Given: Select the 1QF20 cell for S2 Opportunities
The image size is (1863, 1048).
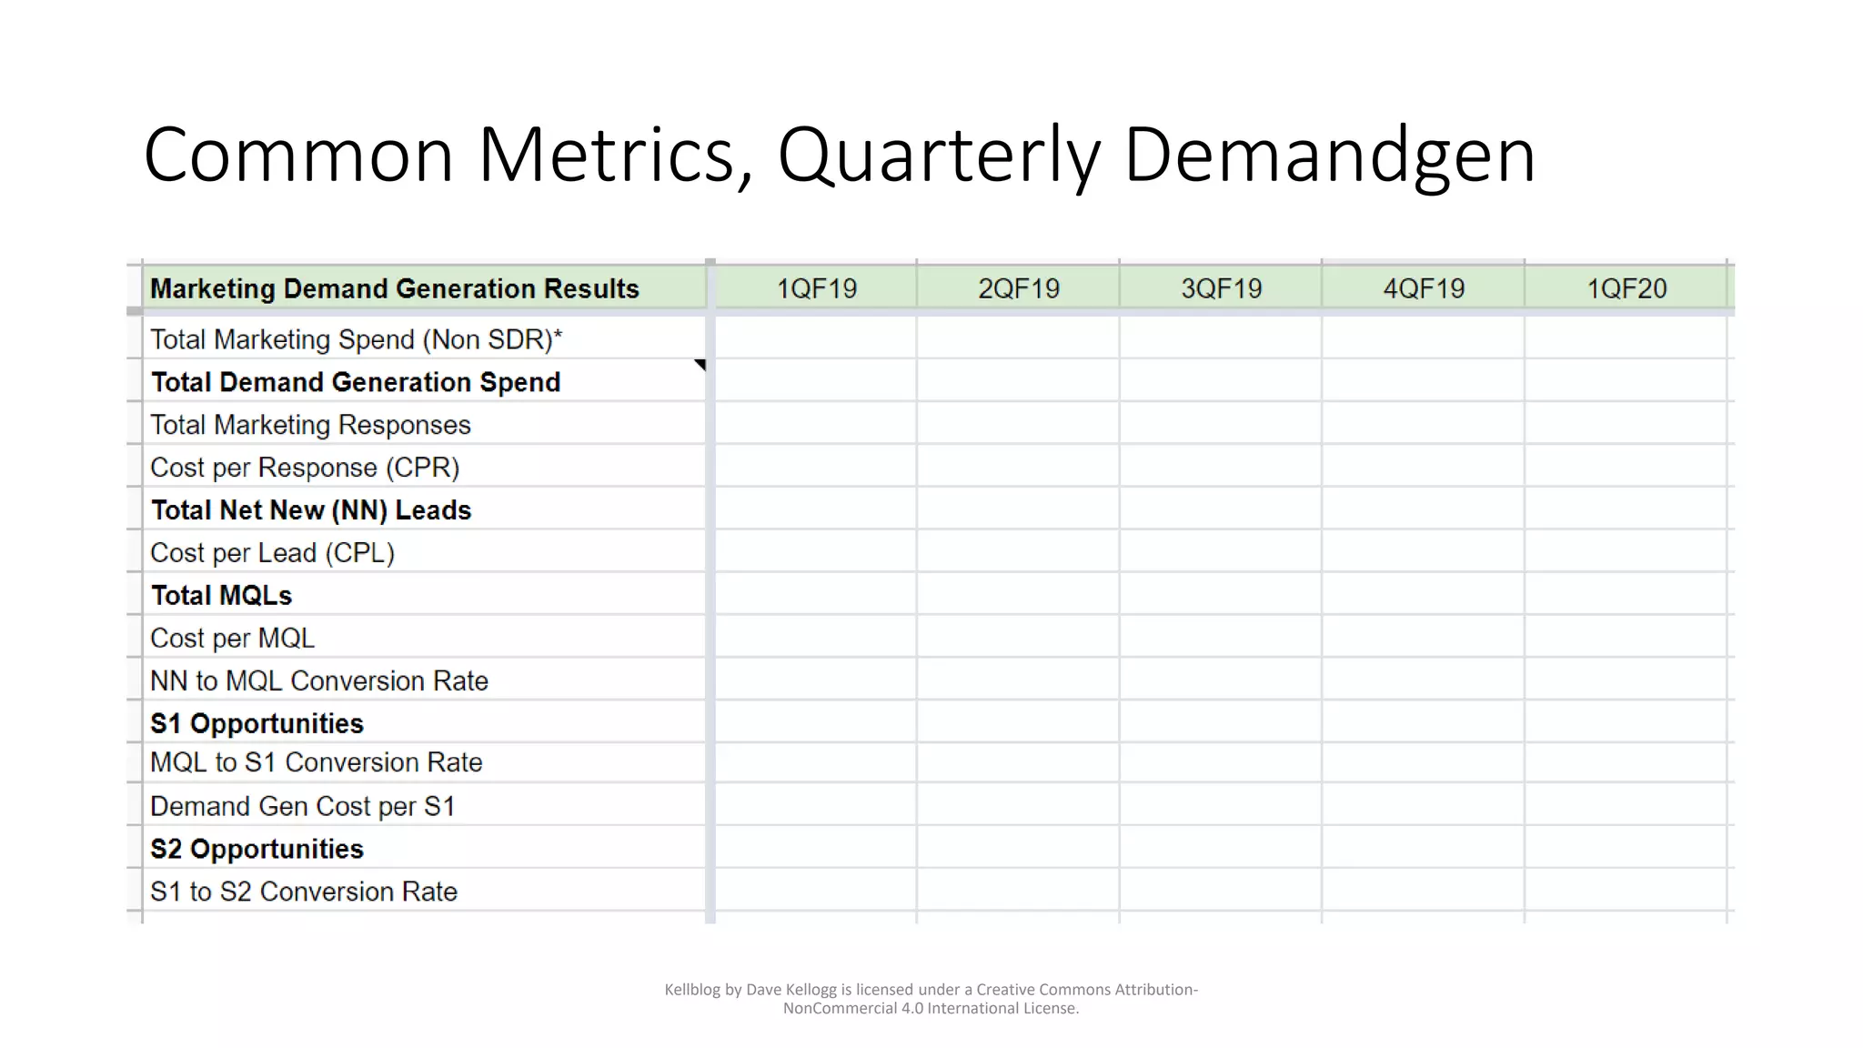Looking at the screenshot, I should click(1626, 847).
